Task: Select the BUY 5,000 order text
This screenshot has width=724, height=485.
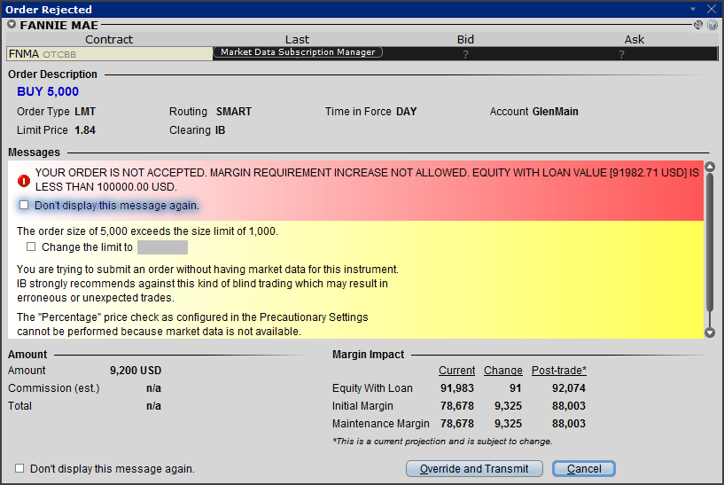Action: 48,91
